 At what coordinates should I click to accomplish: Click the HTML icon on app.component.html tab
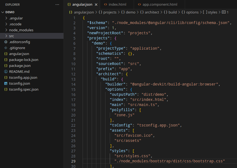coord(139,5)
